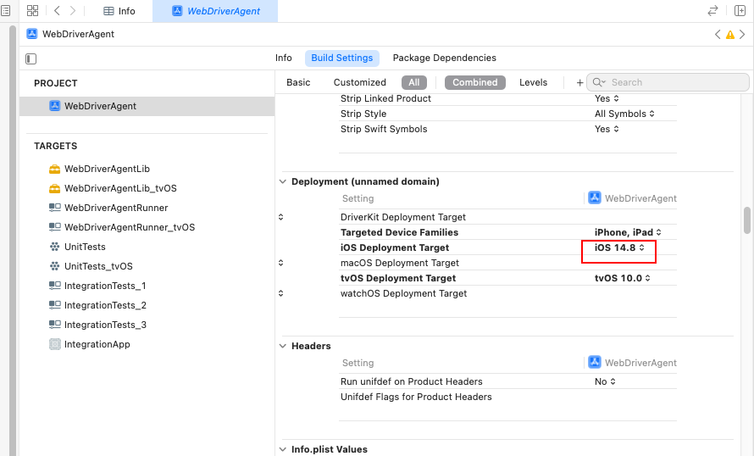This screenshot has width=754, height=456.
Task: Focus the build settings Search field
Action: [x=668, y=82]
